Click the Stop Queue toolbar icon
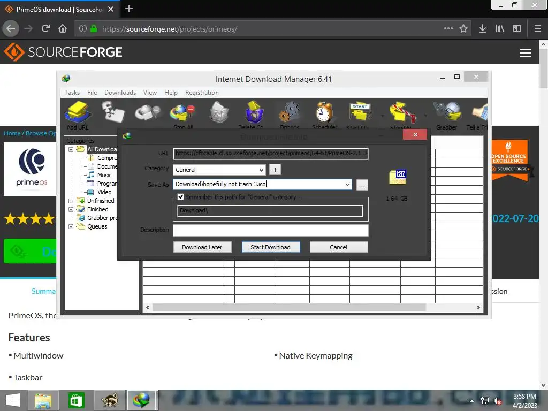The image size is (548, 411). click(x=402, y=116)
